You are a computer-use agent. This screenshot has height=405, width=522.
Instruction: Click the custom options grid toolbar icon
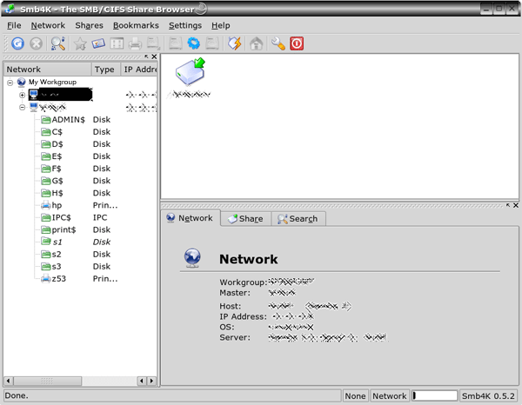point(117,43)
